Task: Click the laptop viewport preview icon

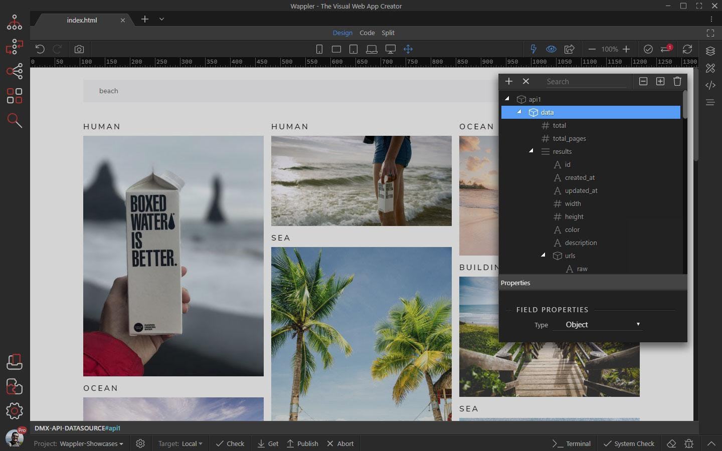Action: pos(371,49)
